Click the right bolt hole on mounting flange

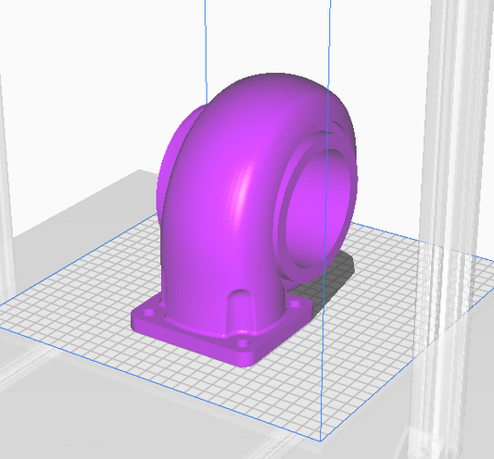click(x=295, y=304)
